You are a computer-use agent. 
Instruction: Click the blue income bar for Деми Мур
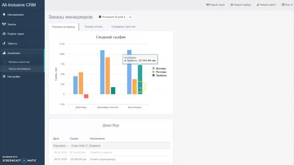tap(75, 85)
